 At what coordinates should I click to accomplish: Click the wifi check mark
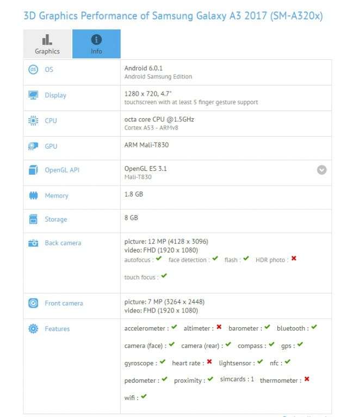coord(144,396)
